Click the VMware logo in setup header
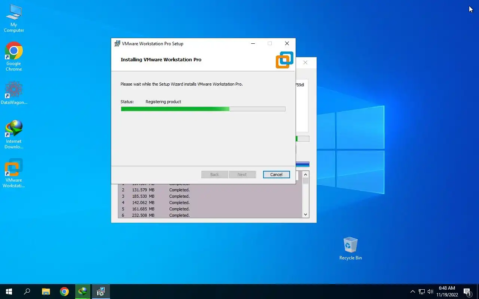Image resolution: width=479 pixels, height=299 pixels. click(x=284, y=60)
